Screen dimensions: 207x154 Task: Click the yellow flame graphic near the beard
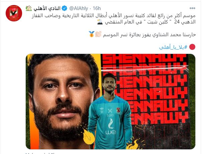click(x=88, y=136)
